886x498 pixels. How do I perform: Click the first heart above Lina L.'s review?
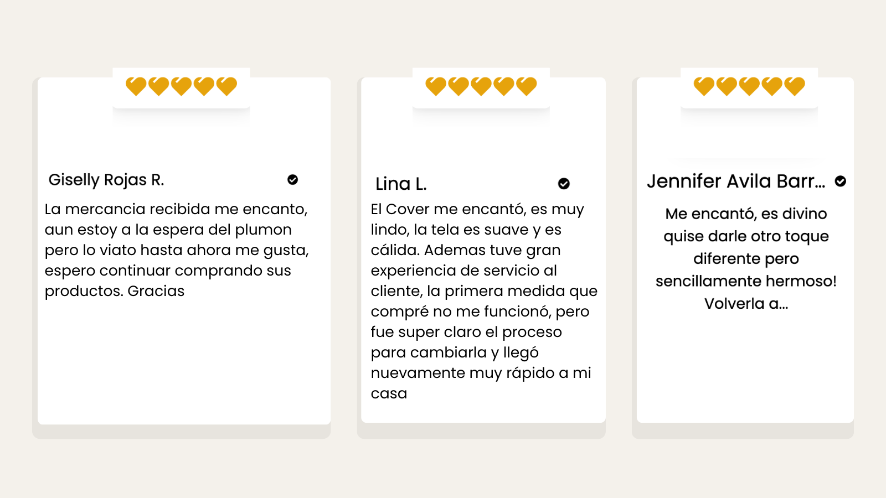click(436, 86)
